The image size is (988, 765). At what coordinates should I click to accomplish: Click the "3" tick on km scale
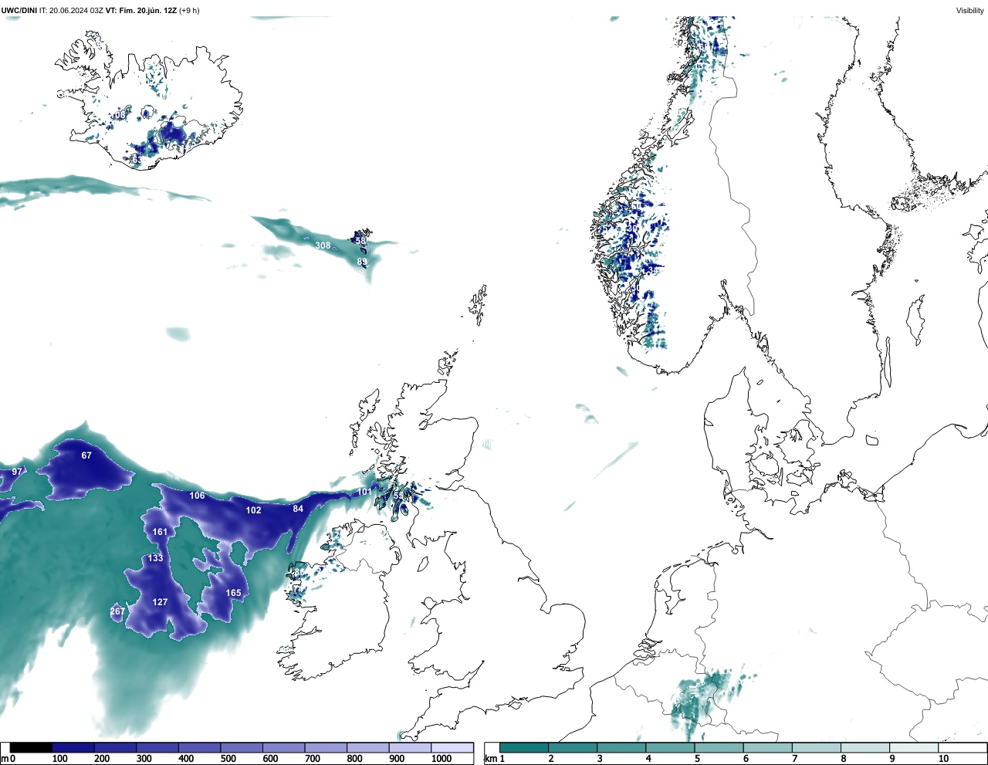[x=599, y=759]
